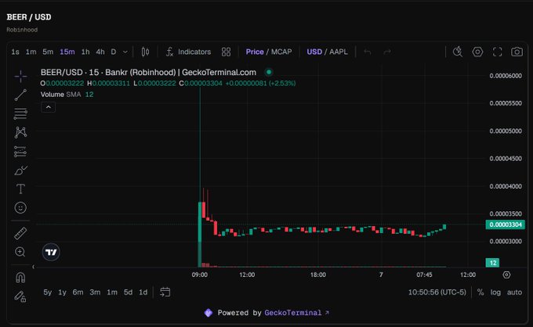Viewport: 533px width, 327px height.
Task: Open the indicator templates grid menu
Action: coord(226,52)
